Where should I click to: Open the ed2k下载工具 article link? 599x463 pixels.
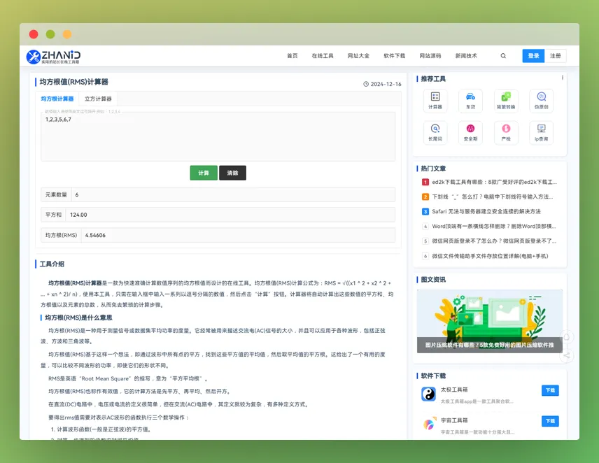494,182
